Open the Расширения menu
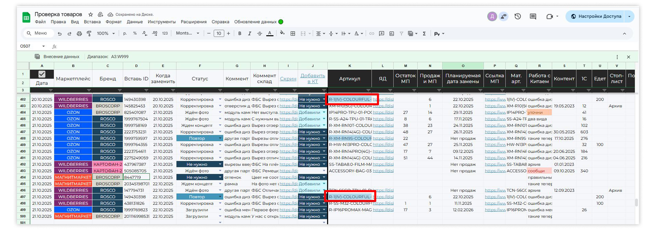656x230 pixels. (x=193, y=22)
